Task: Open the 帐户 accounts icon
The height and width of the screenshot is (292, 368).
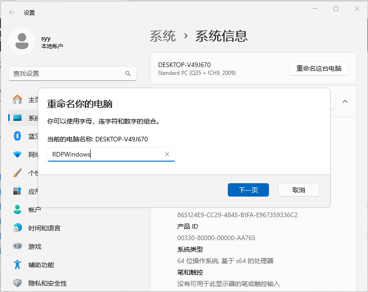Action: tap(17, 209)
